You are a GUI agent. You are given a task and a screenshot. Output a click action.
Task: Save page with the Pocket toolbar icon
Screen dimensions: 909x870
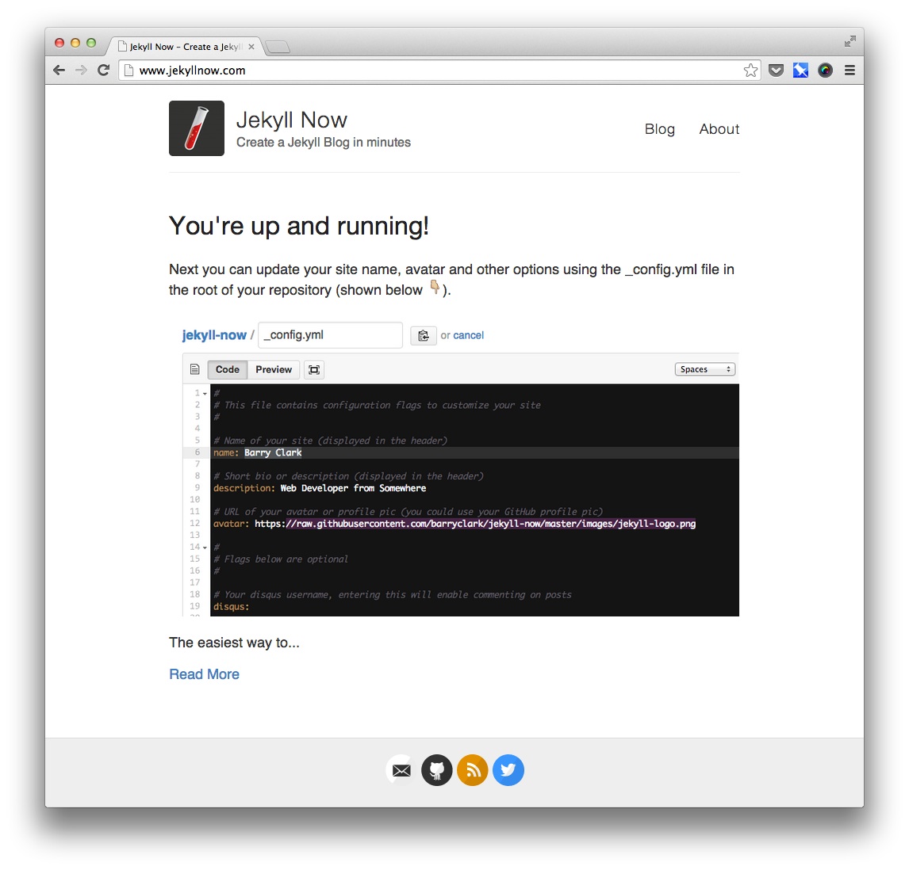coord(776,70)
